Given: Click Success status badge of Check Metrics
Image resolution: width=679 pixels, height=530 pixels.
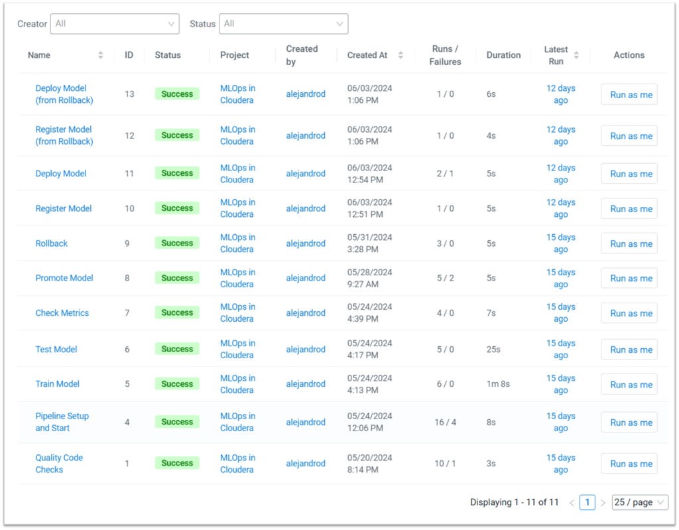Looking at the screenshot, I should pyautogui.click(x=177, y=313).
